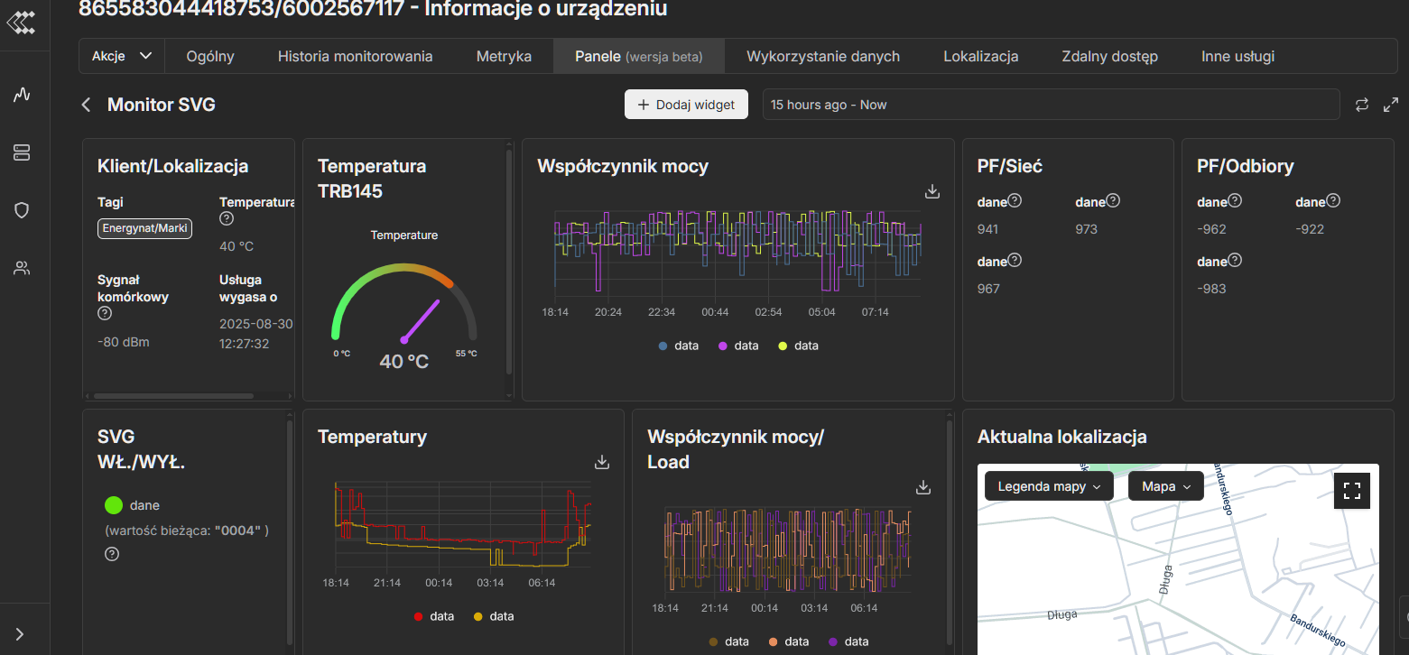Viewport: 1409px width, 655px height.
Task: Switch to the Zdalny dostęp tab
Action: (1110, 56)
